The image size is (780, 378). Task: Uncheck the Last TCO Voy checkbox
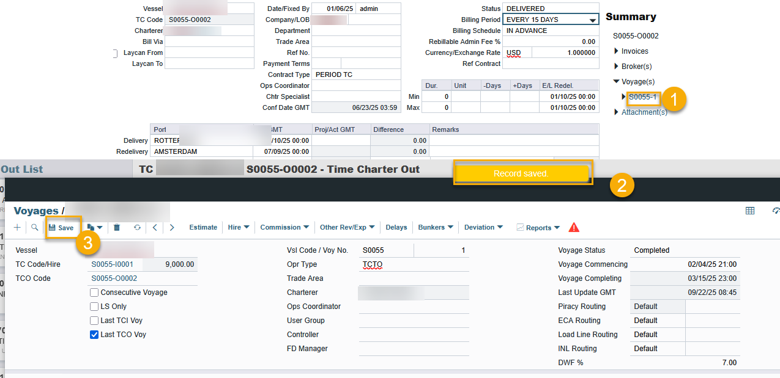coord(94,335)
